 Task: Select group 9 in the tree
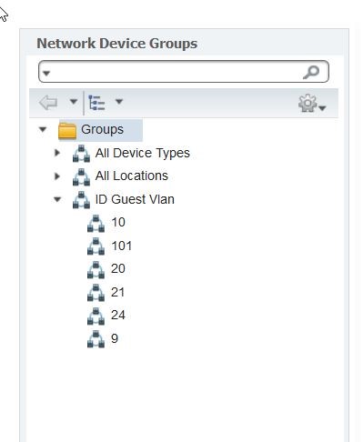[x=115, y=338]
